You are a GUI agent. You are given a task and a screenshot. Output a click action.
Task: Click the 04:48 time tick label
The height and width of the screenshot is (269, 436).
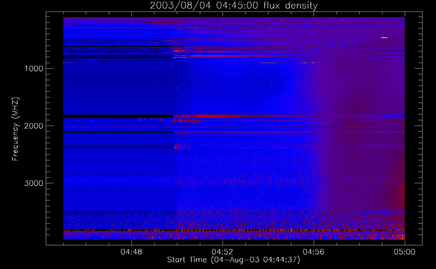[132, 252]
